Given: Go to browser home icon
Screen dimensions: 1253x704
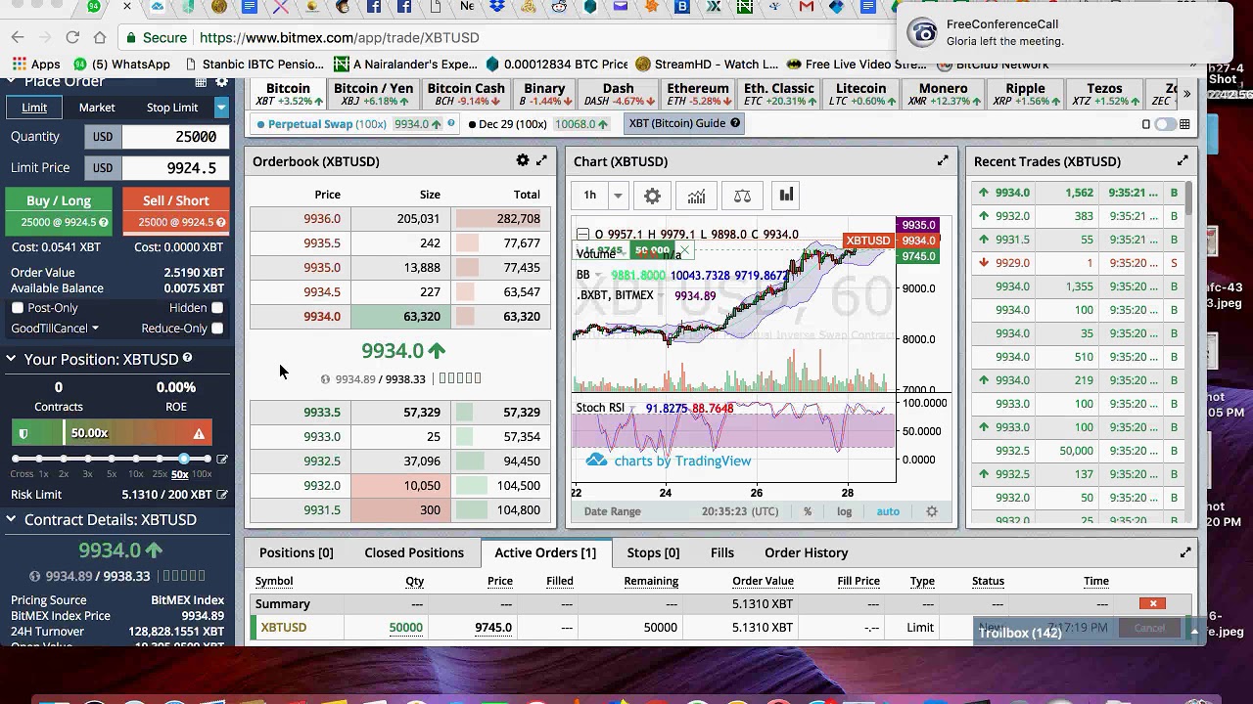Looking at the screenshot, I should click(x=100, y=37).
